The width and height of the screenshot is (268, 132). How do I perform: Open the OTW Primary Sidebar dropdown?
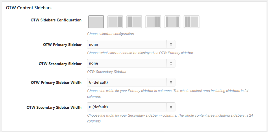(127, 44)
